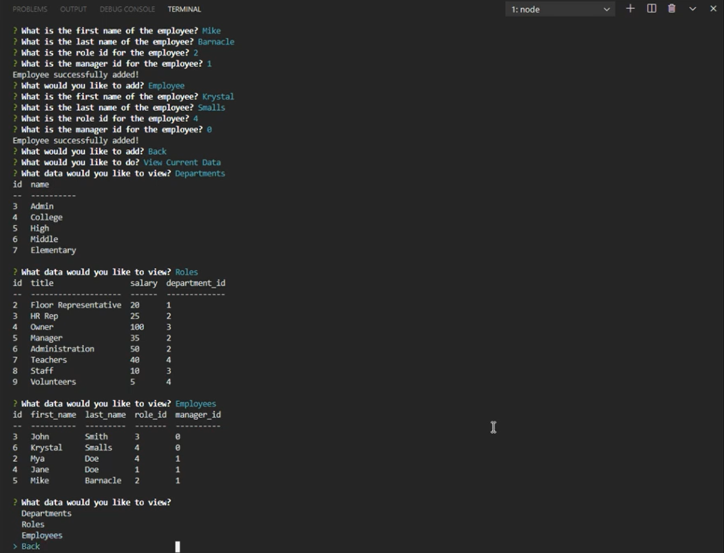This screenshot has height=553, width=724.
Task: Click the 'Elementary' department name
Action: [53, 250]
